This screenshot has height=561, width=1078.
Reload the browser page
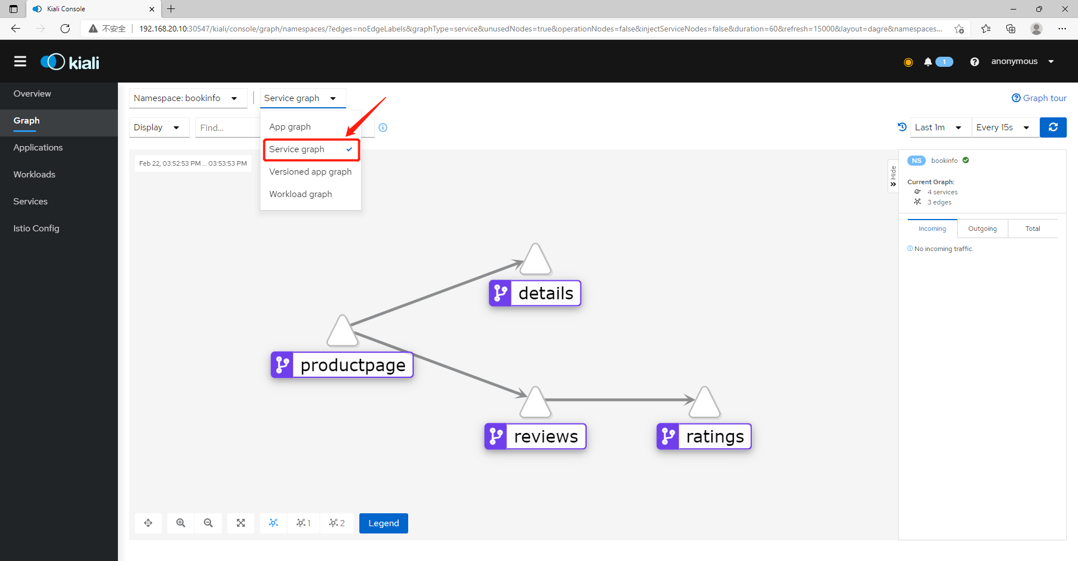tap(65, 29)
